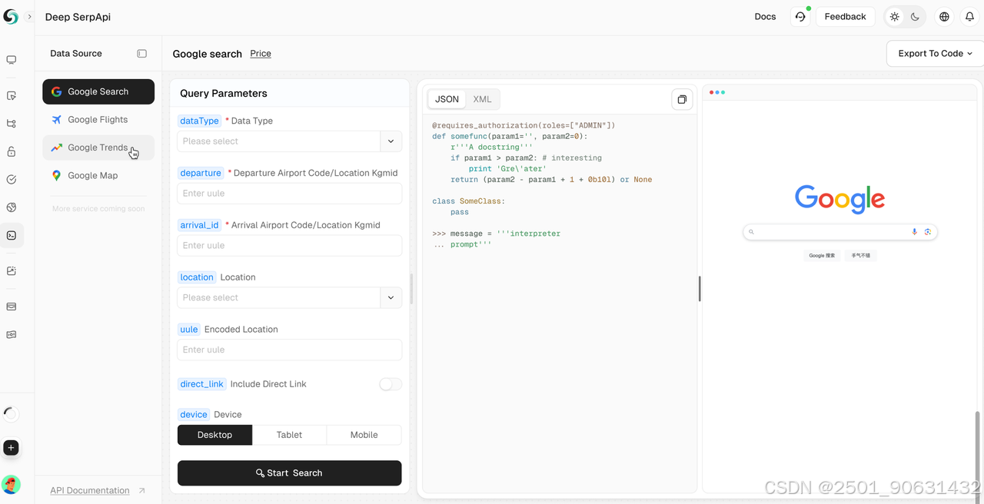This screenshot has width=984, height=504.
Task: Click the divider handle between code and preview
Action: click(699, 289)
